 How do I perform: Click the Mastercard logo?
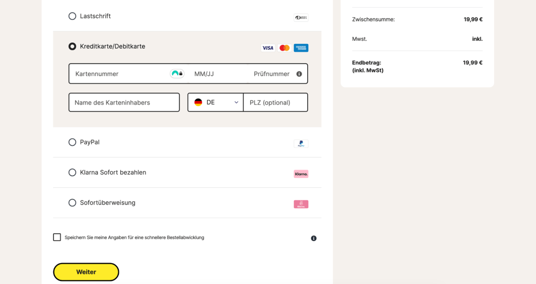tap(284, 48)
